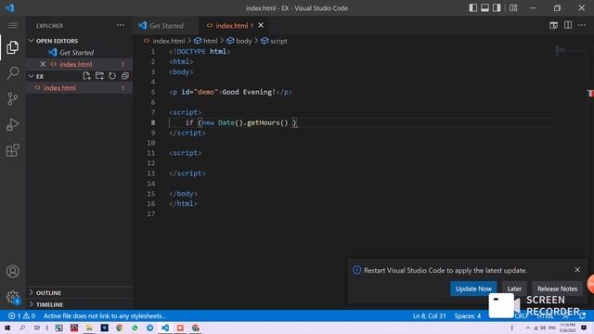This screenshot has width=594, height=334.
Task: Close index.html in Open Editors list
Action: pos(43,64)
